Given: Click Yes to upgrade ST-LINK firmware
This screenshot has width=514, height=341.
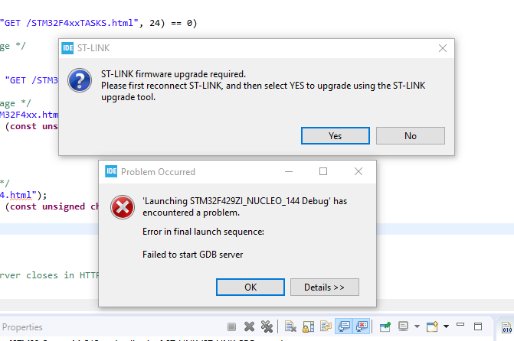Looking at the screenshot, I should pos(336,136).
